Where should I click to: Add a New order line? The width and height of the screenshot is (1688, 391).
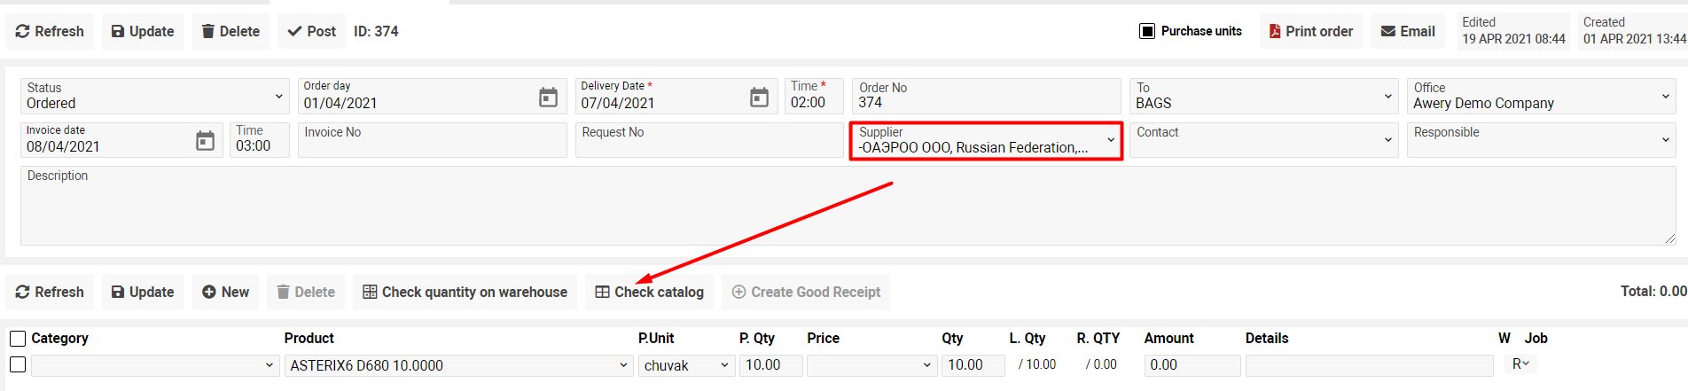point(225,292)
